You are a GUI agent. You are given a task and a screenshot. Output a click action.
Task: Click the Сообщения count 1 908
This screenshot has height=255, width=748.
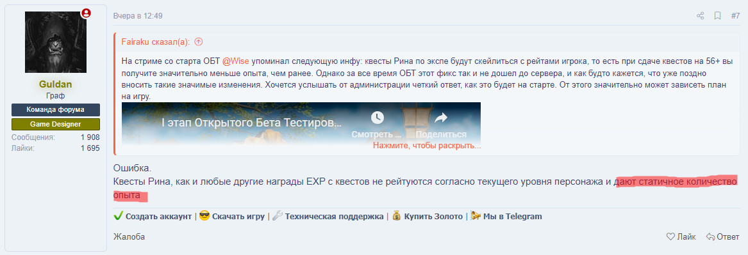pyautogui.click(x=90, y=137)
